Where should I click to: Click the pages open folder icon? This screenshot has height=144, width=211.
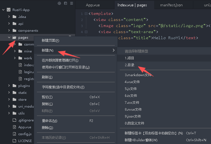(x=14, y=38)
